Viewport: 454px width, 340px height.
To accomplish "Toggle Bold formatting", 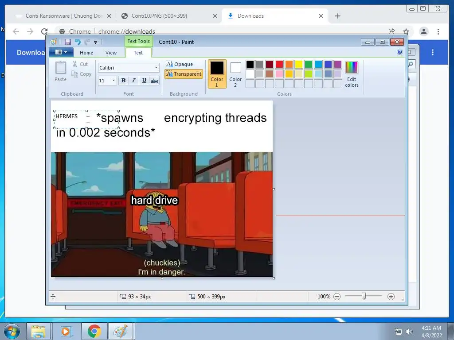I will point(123,81).
